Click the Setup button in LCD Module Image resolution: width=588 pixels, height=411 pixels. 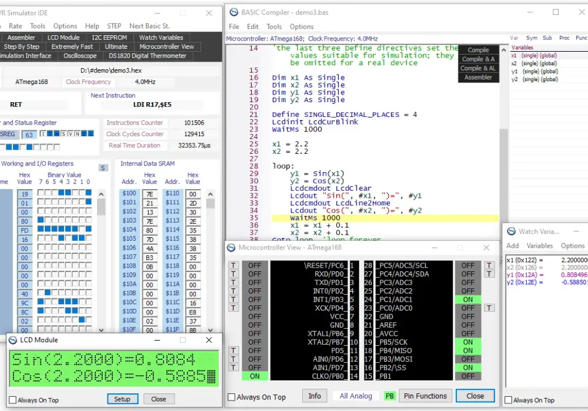pyautogui.click(x=122, y=399)
